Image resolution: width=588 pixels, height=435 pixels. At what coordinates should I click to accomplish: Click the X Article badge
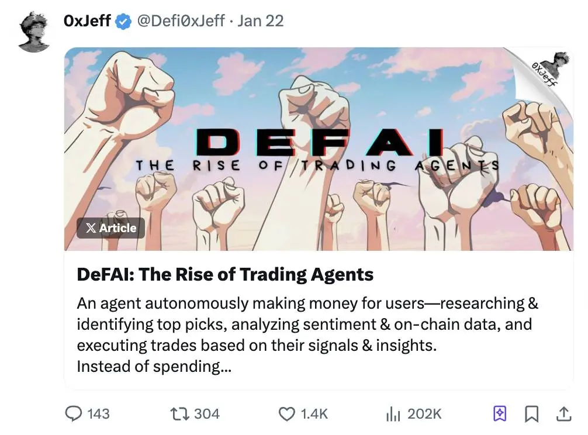111,228
